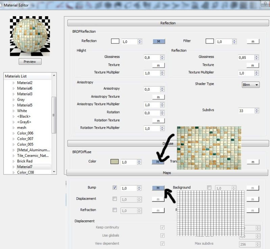Select the [Metal_Aluminum... material

point(33,150)
